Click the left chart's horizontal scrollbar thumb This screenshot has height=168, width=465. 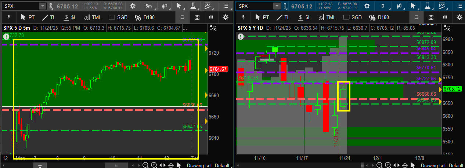[117, 165]
